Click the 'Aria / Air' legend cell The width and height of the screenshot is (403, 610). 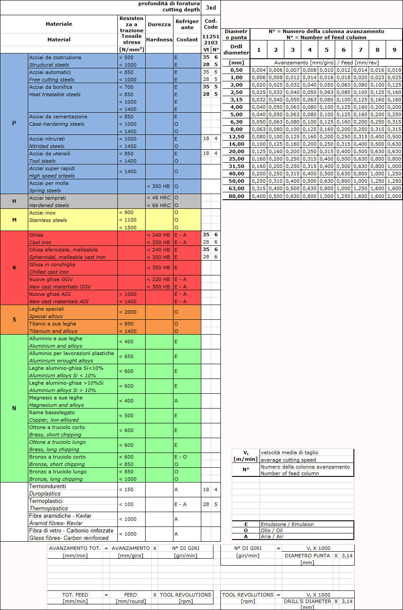click(x=306, y=537)
